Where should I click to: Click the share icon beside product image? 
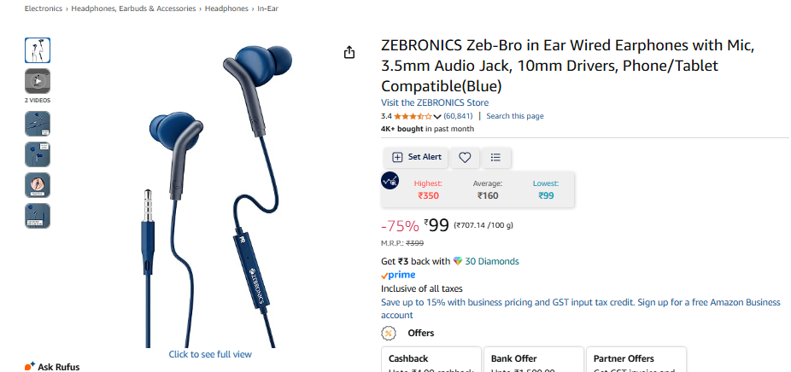(x=349, y=52)
